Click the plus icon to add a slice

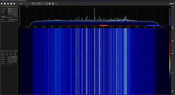pos(8,4)
